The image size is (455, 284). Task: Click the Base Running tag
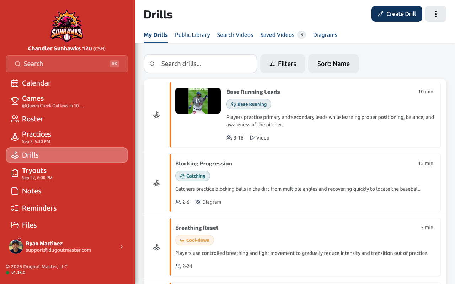click(x=249, y=104)
